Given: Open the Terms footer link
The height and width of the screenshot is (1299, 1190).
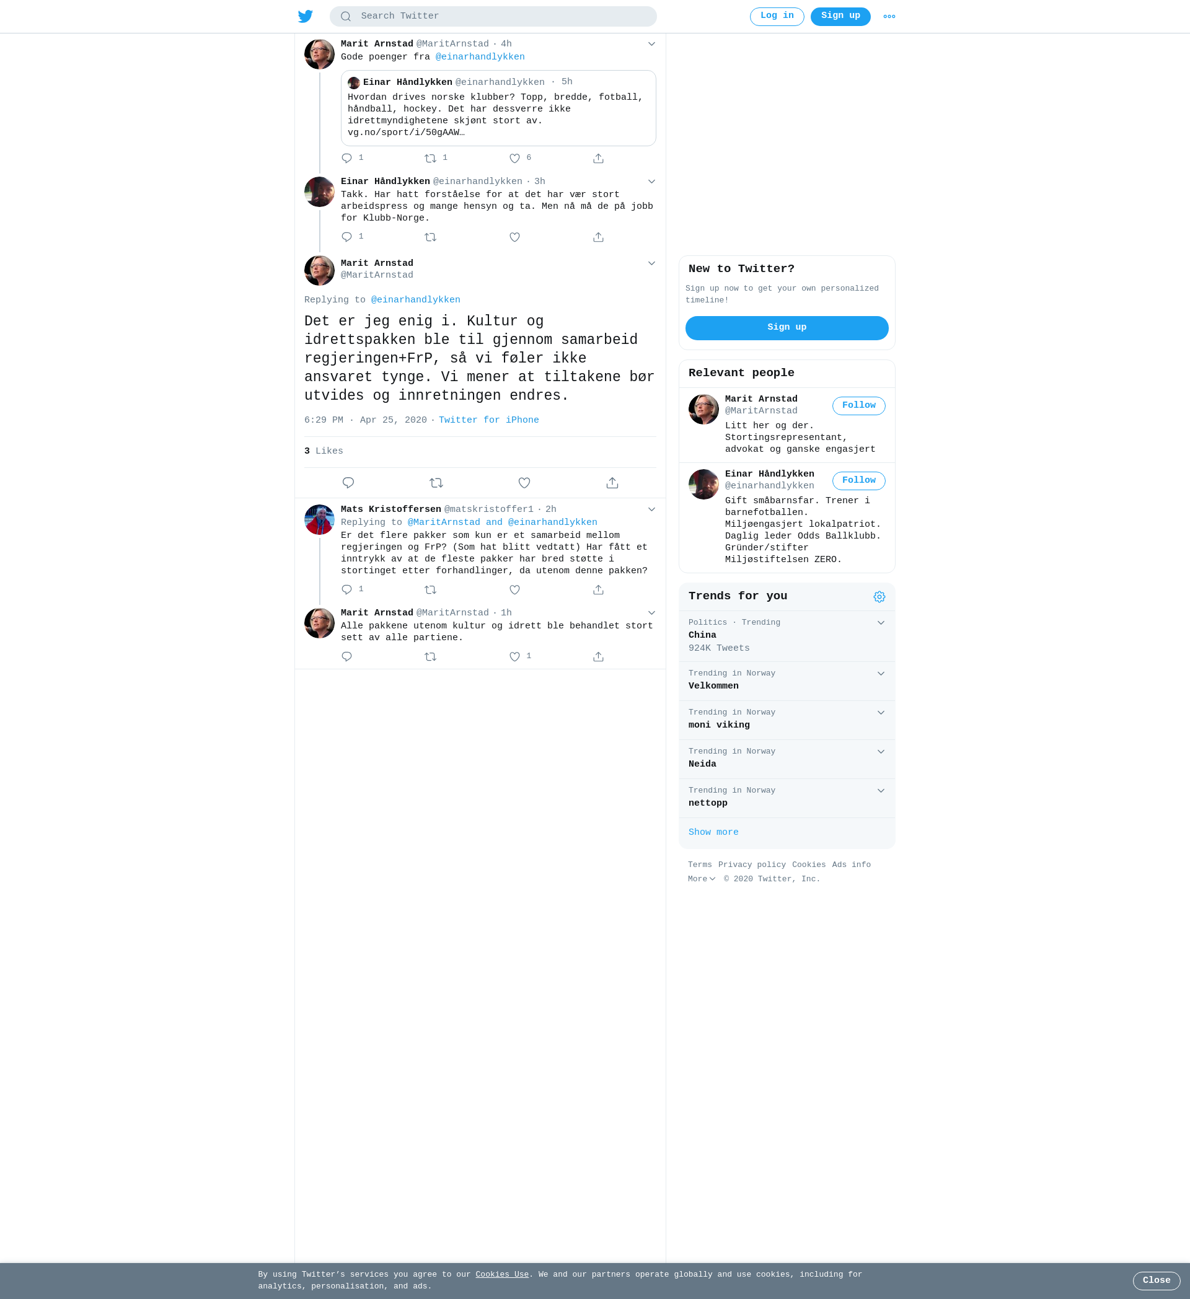Looking at the screenshot, I should point(699,865).
